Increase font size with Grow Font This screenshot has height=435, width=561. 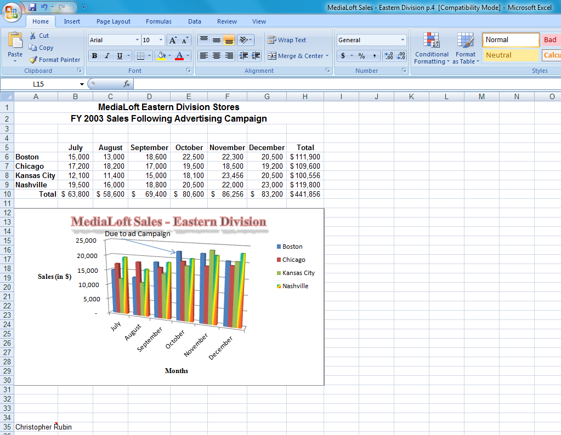(173, 40)
